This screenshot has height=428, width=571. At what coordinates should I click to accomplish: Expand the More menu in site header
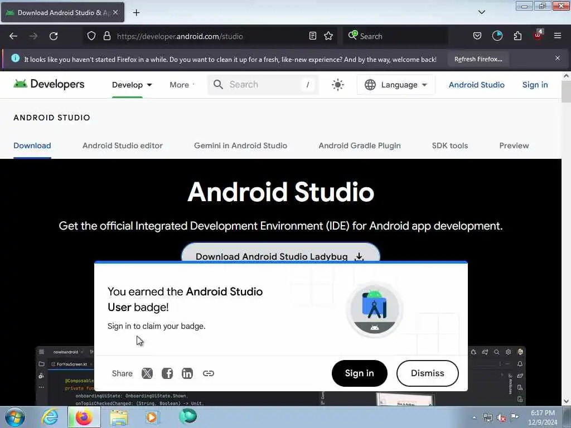tap(182, 85)
